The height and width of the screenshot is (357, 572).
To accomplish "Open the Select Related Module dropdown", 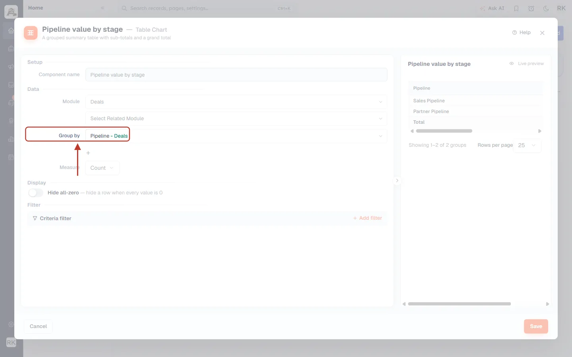I will (236, 119).
